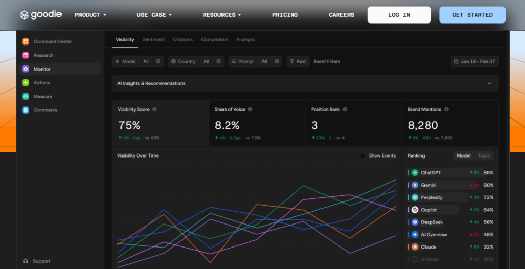Click the Visibility Score info icon
525x269 pixels.
point(154,109)
